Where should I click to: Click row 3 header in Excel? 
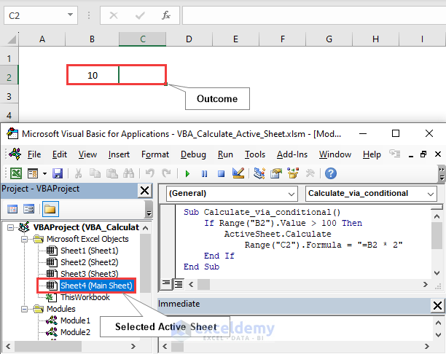tap(9, 96)
